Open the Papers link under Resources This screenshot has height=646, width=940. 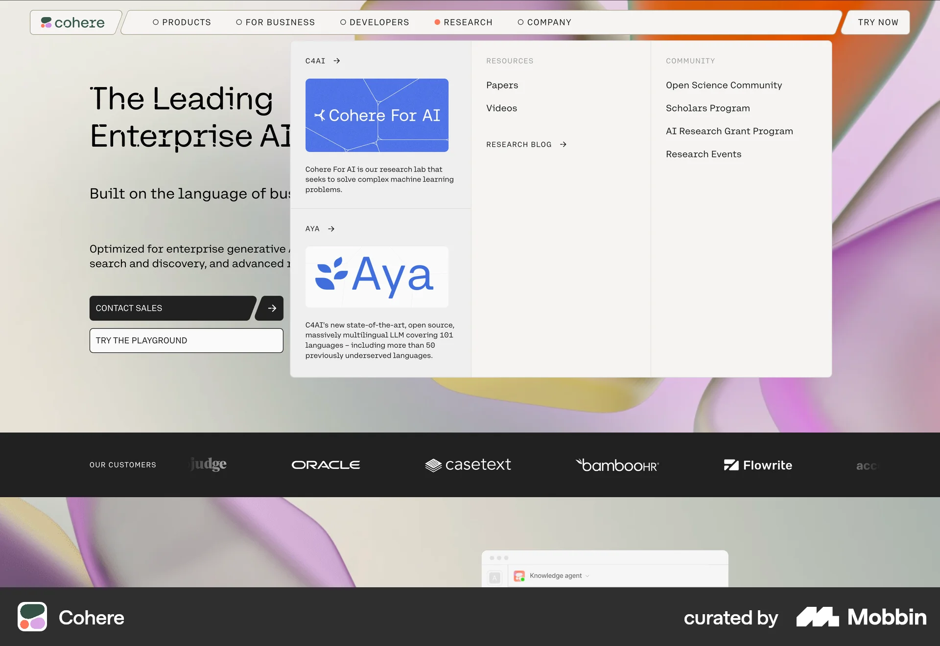[502, 85]
